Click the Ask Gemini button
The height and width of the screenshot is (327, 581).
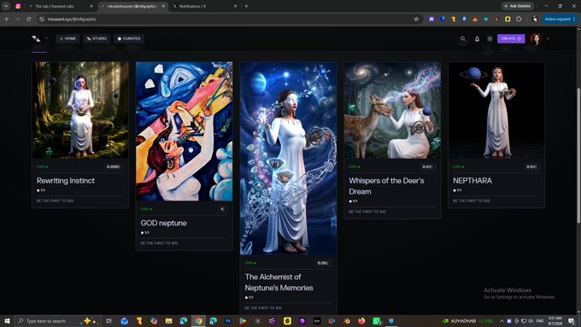(x=517, y=6)
